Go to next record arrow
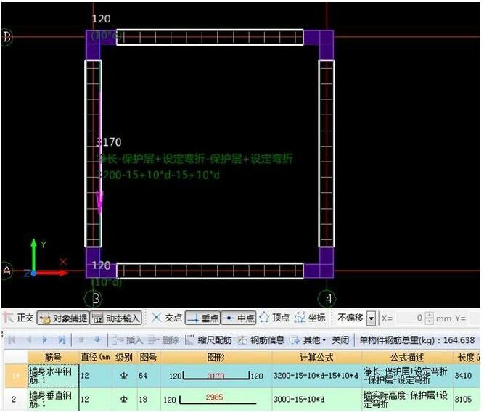Screen dimensions: 484x412 pos(45,339)
